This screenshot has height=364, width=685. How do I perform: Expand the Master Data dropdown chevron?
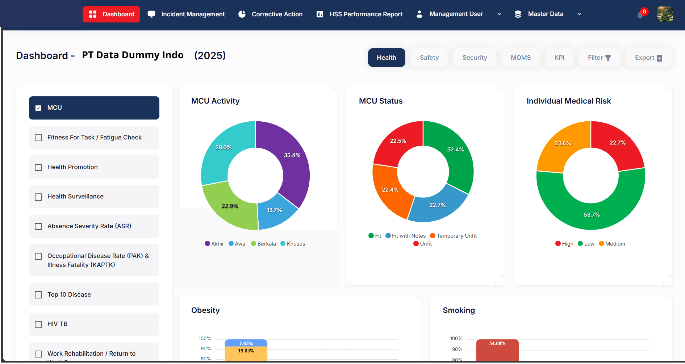coord(579,14)
